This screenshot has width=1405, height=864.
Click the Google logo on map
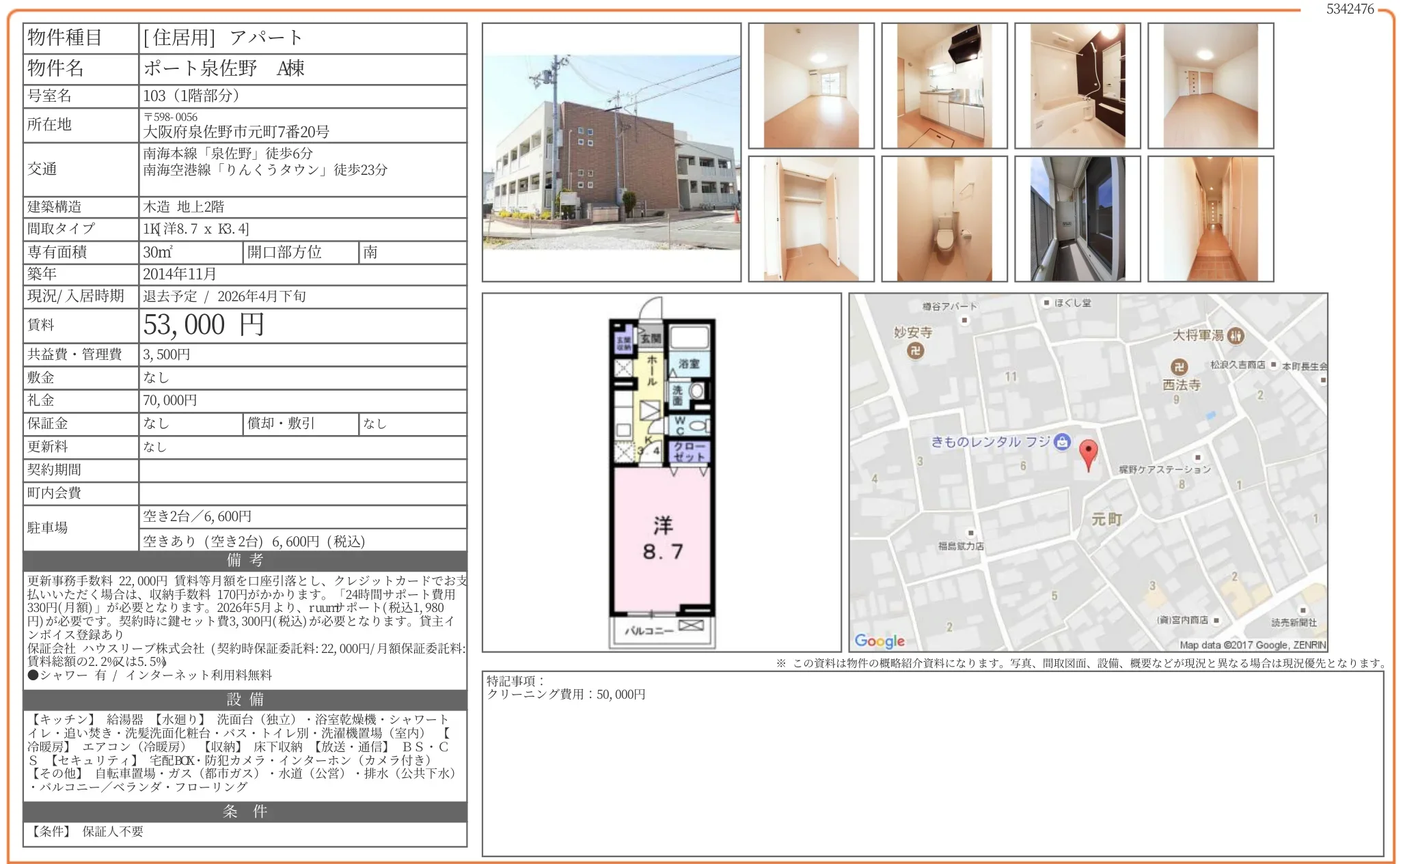coord(879,641)
